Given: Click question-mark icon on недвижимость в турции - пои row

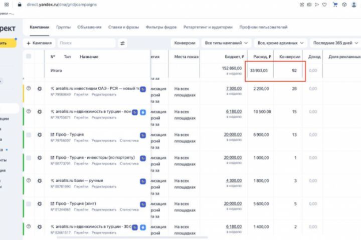Looking at the screenshot, I should click(29, 111).
